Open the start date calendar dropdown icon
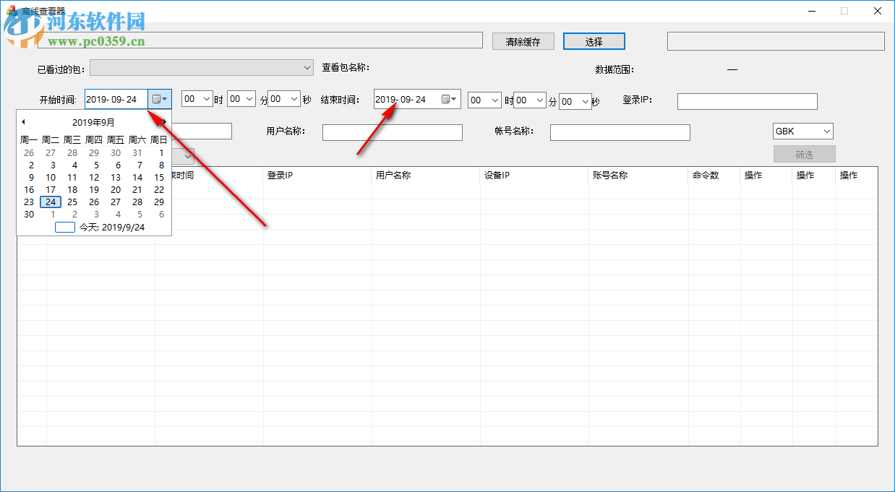Viewport: 895px width, 492px height. (x=160, y=99)
